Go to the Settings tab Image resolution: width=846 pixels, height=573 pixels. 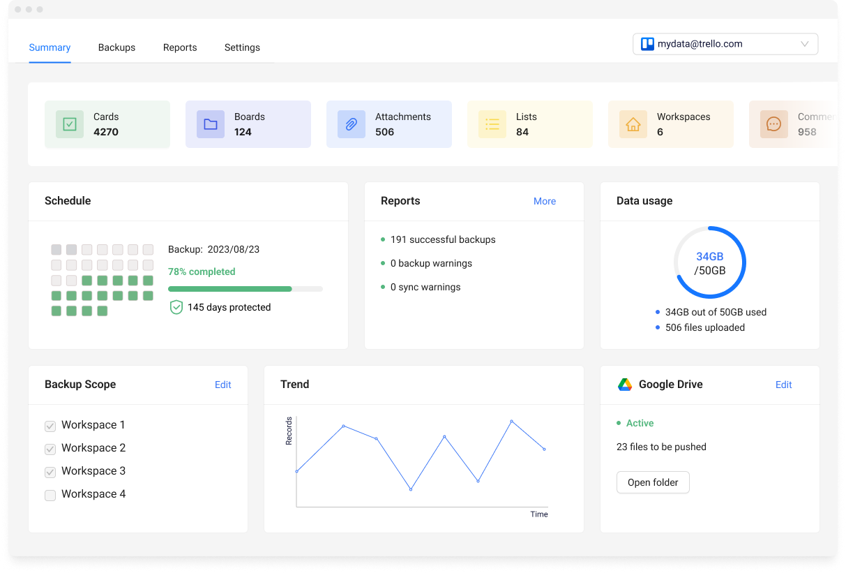[x=242, y=47]
